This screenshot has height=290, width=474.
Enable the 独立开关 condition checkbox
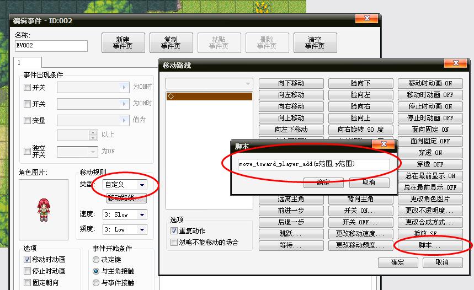(x=27, y=151)
